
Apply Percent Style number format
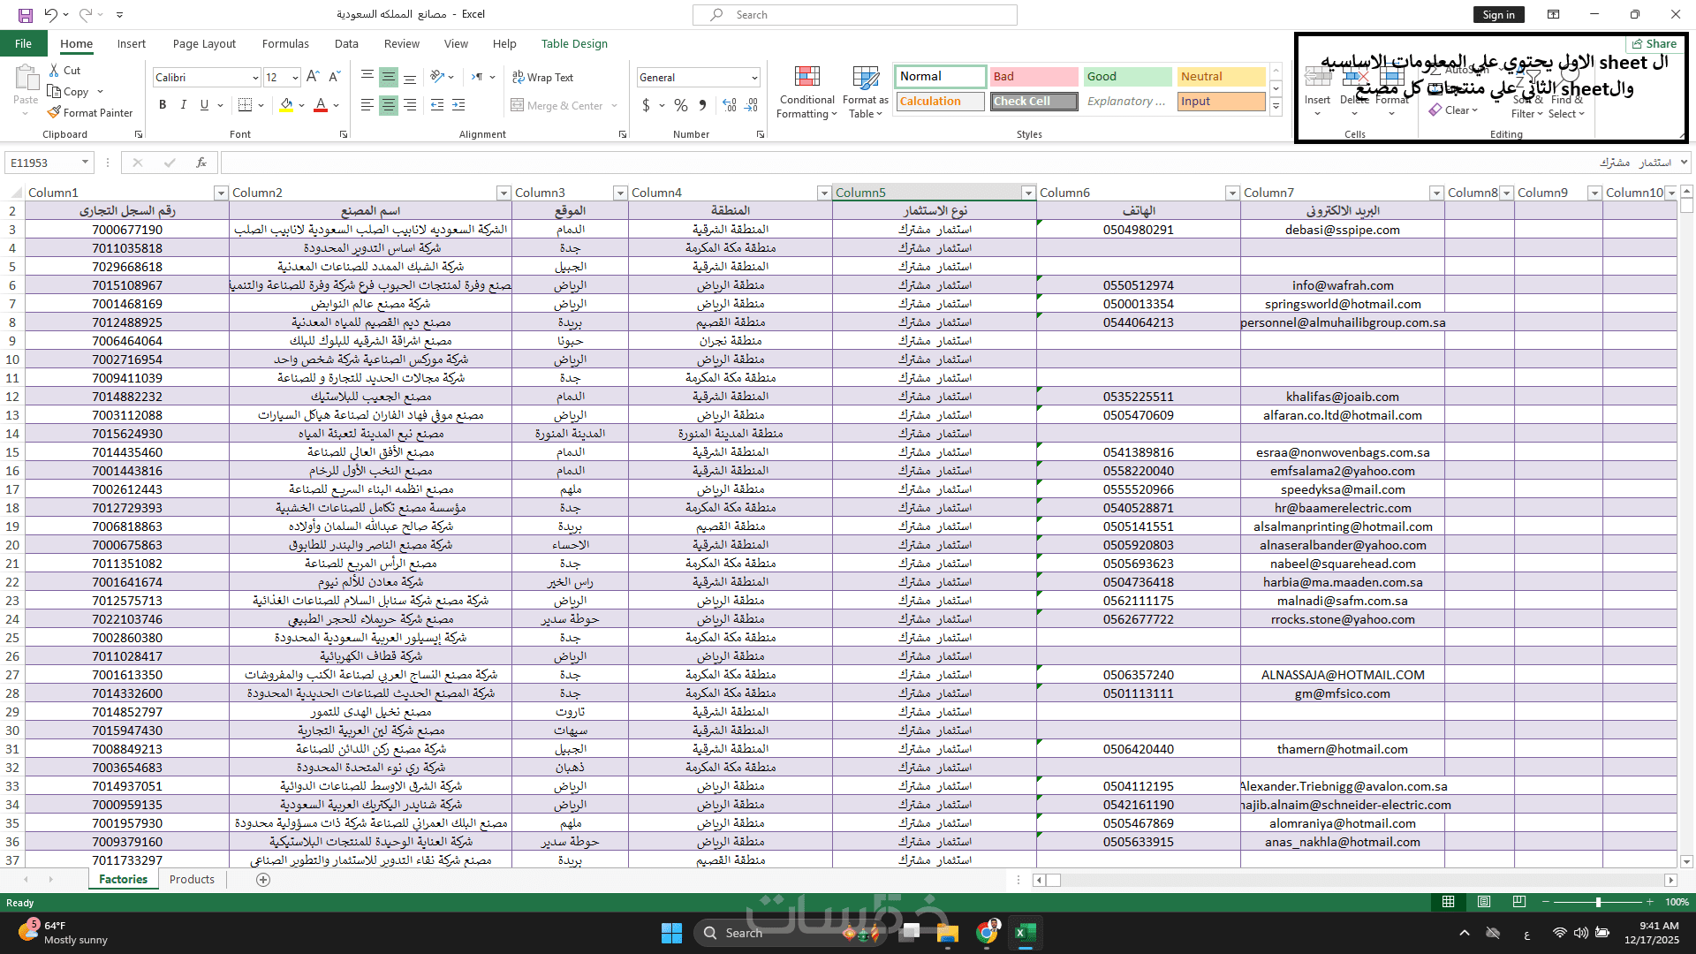(680, 105)
